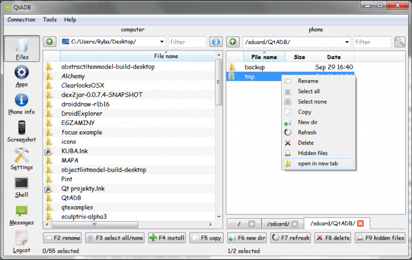Open the Settings section

21,159
